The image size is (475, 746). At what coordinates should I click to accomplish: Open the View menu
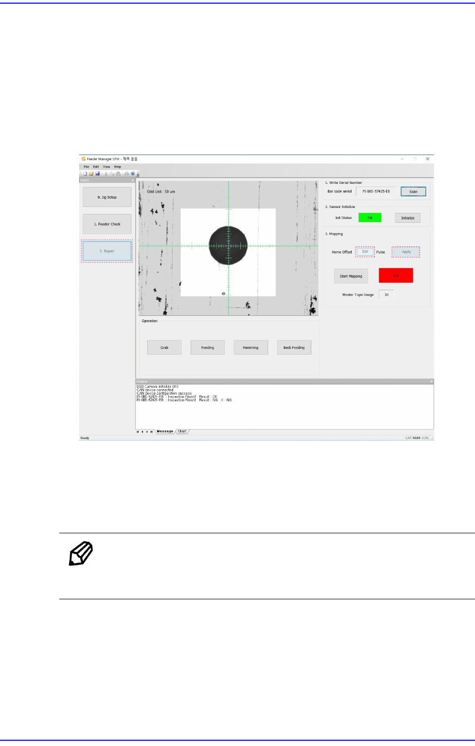[x=106, y=167]
